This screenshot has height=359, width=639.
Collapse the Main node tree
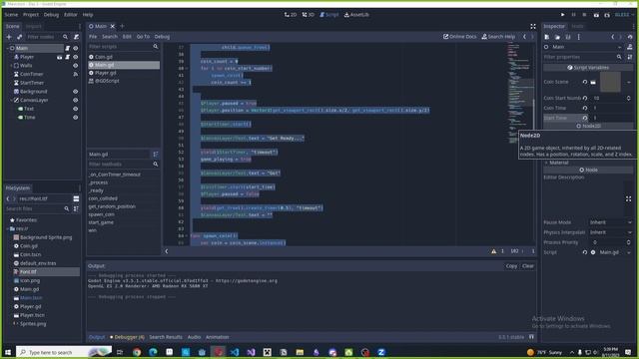8,48
